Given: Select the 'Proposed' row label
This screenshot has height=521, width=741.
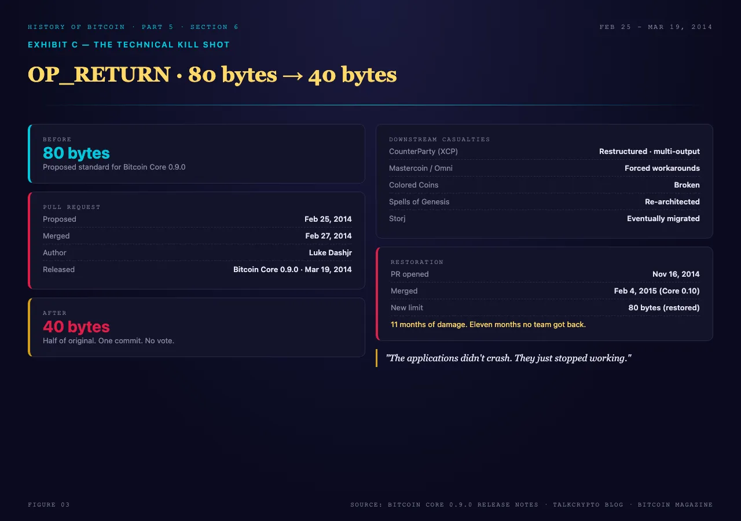Looking at the screenshot, I should click(60, 219).
